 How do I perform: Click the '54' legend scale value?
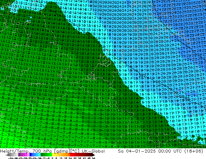[94, 158]
